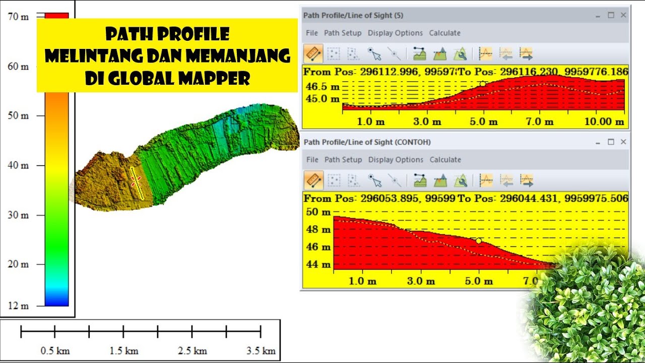Click the Path Profile/Line of Sight (5) title bar
This screenshot has height=363, width=645.
[465, 15]
